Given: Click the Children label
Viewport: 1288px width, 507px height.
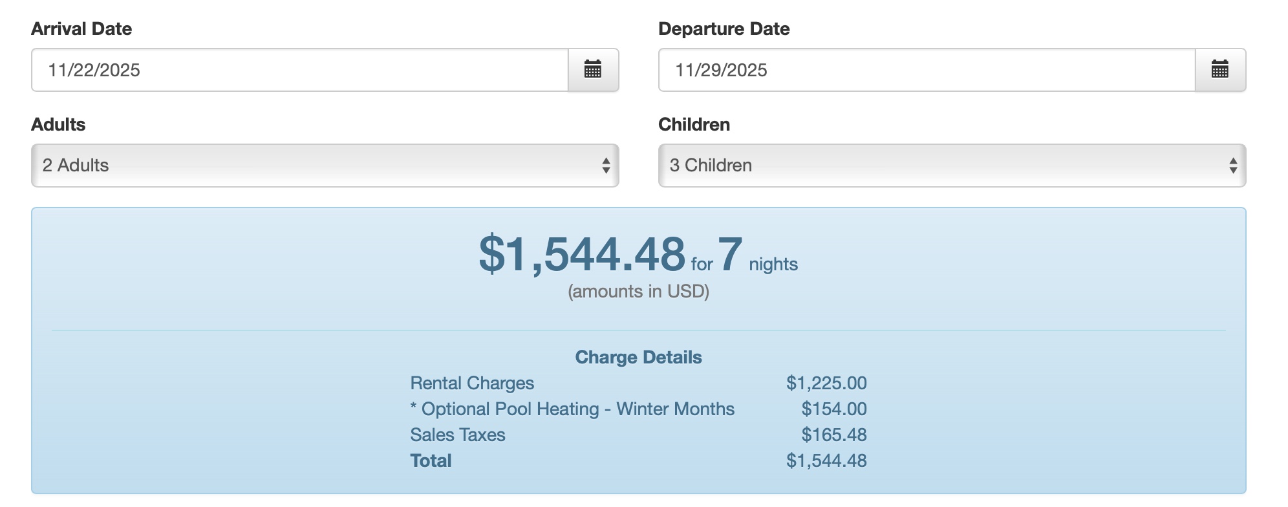Looking at the screenshot, I should pyautogui.click(x=694, y=125).
